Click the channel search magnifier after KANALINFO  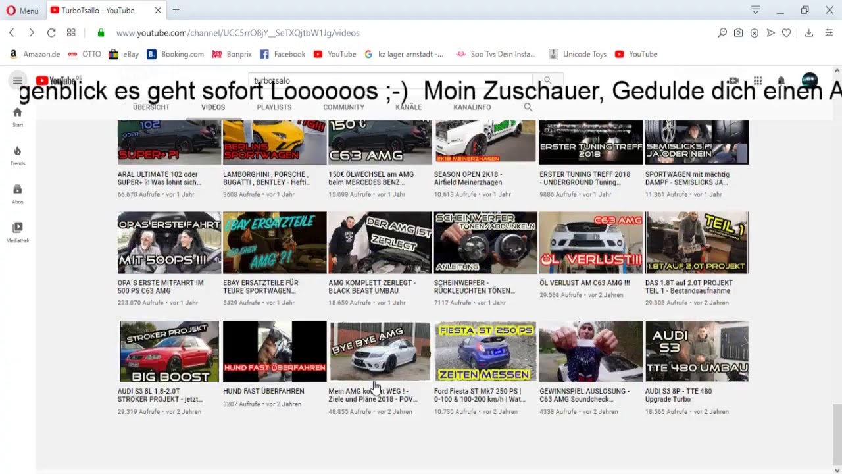528,107
